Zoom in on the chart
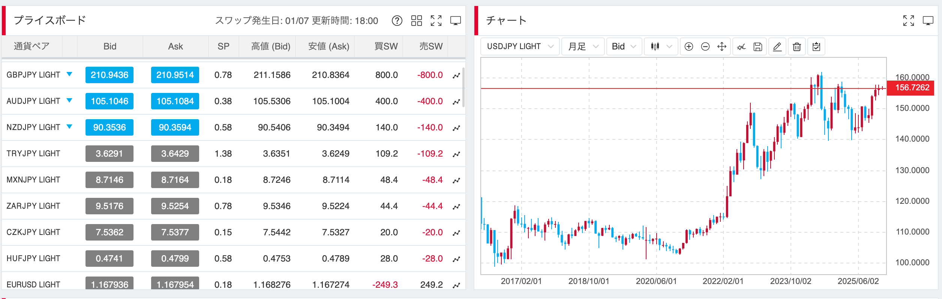Screen dimensions: 942x299 coord(688,46)
